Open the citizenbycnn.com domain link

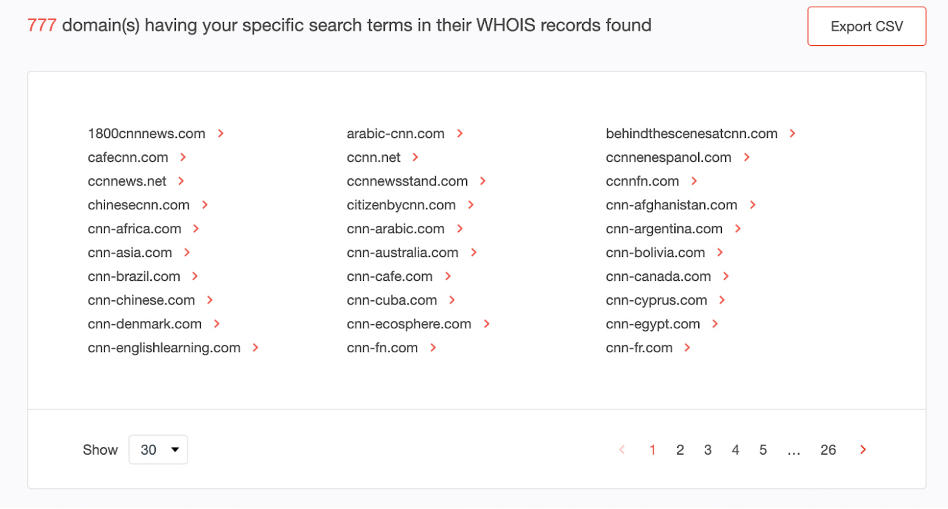401,205
